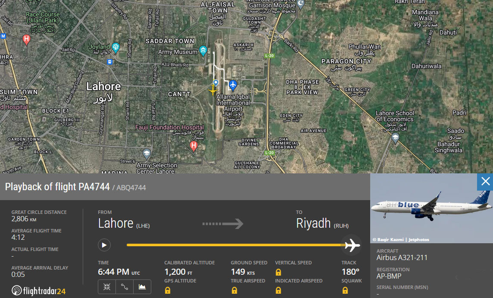Click the True Airspeed lock icon
493x298 pixels.
coord(234,290)
